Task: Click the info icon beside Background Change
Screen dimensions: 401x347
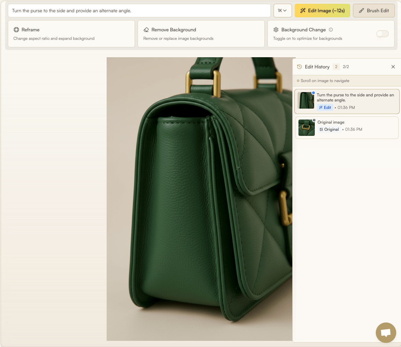Action: tap(331, 30)
